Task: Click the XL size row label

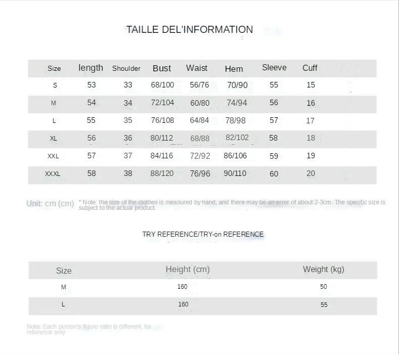Action: [x=54, y=139]
